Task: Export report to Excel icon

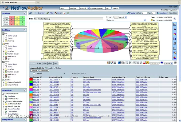Action: coord(68,13)
